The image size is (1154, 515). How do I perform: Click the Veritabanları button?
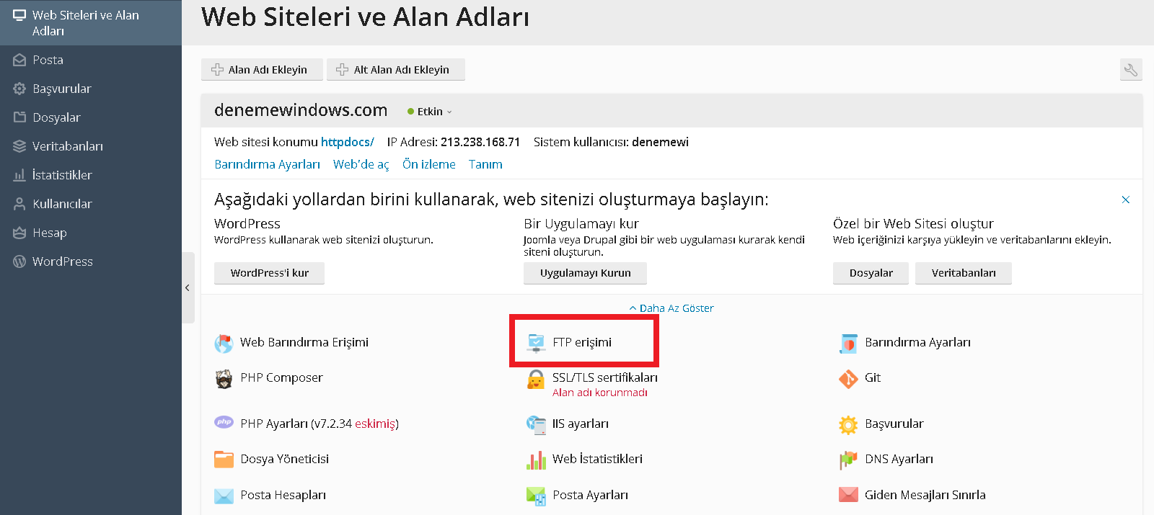click(964, 273)
